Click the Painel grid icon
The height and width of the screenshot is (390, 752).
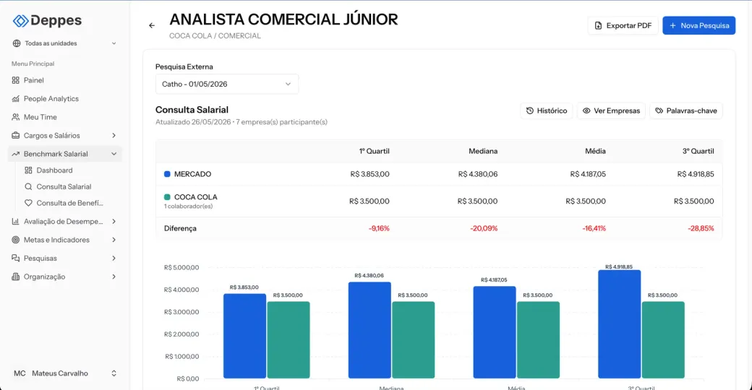pyautogui.click(x=16, y=80)
